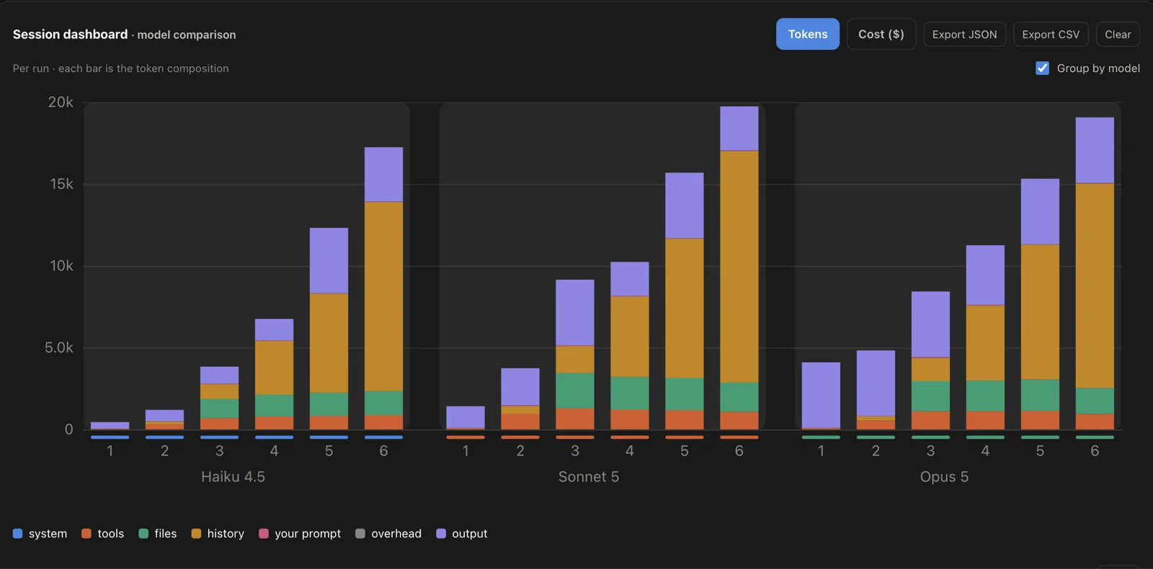Click the Opus 5 run 6 bar
The image size is (1153, 569).
(x=1095, y=273)
